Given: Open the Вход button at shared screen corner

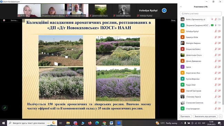Looking at the screenshot, I should (x=173, y=20).
